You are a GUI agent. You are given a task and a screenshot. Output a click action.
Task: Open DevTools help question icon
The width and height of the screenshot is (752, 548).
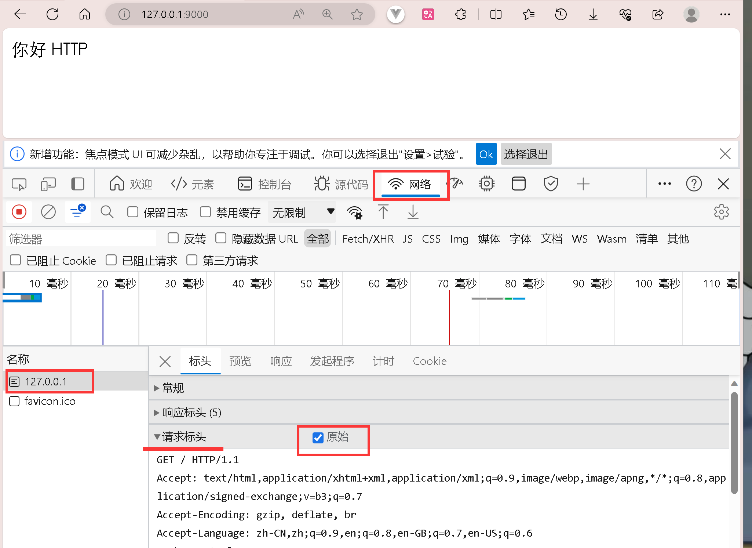point(694,184)
